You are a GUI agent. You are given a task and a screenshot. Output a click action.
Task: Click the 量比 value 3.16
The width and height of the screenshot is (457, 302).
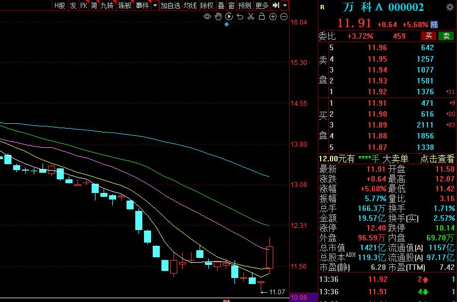pyautogui.click(x=447, y=198)
